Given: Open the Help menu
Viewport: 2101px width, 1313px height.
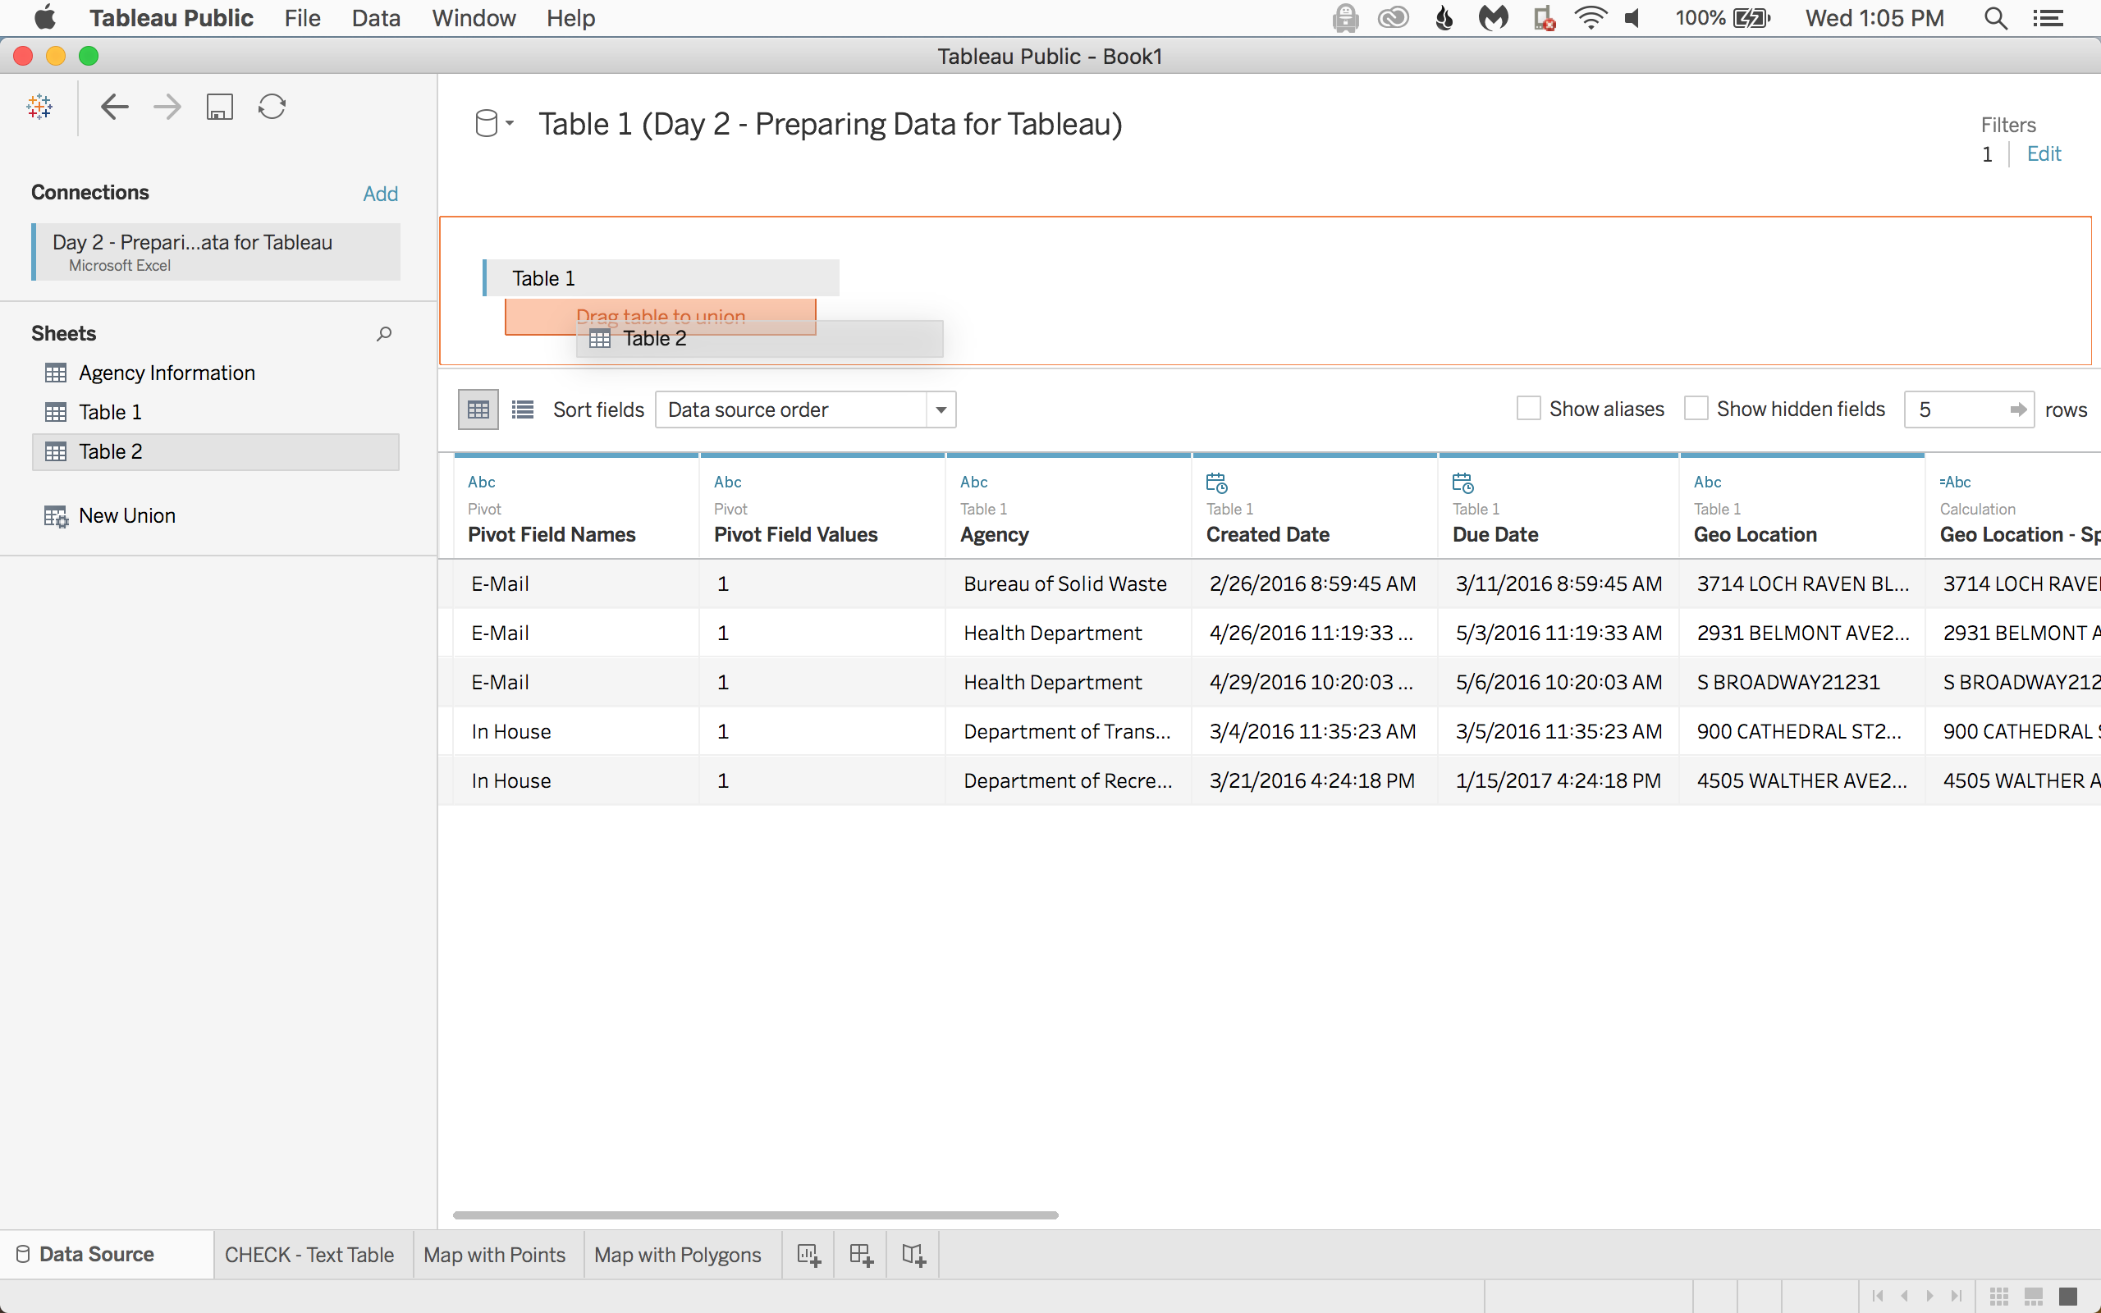Looking at the screenshot, I should 570,18.
